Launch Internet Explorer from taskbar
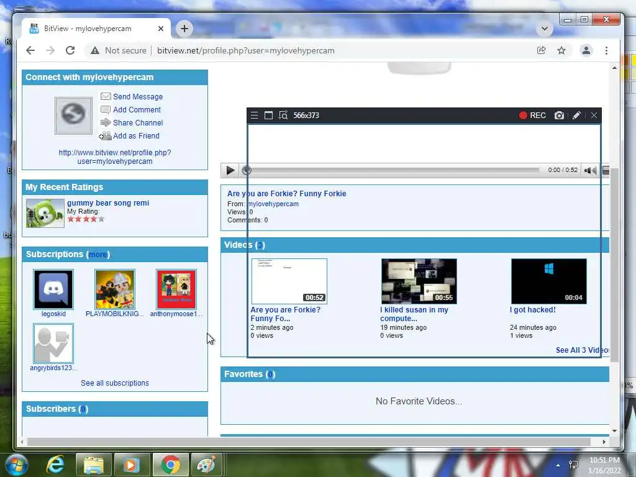The height and width of the screenshot is (477, 636). click(55, 465)
